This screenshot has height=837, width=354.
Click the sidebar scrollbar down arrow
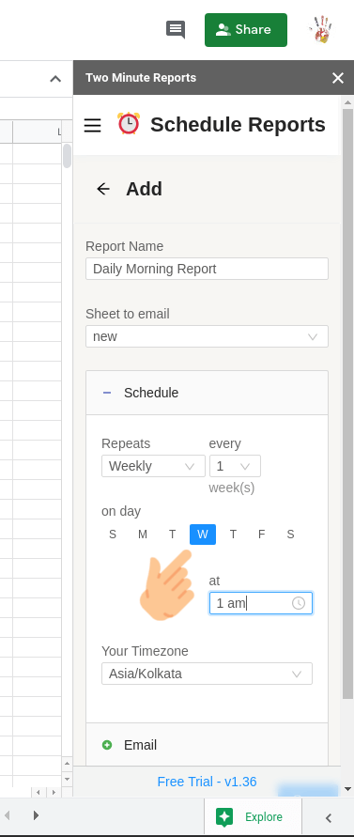pyautogui.click(x=347, y=788)
